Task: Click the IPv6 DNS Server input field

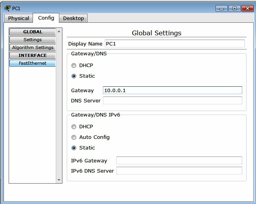Action: (x=179, y=171)
